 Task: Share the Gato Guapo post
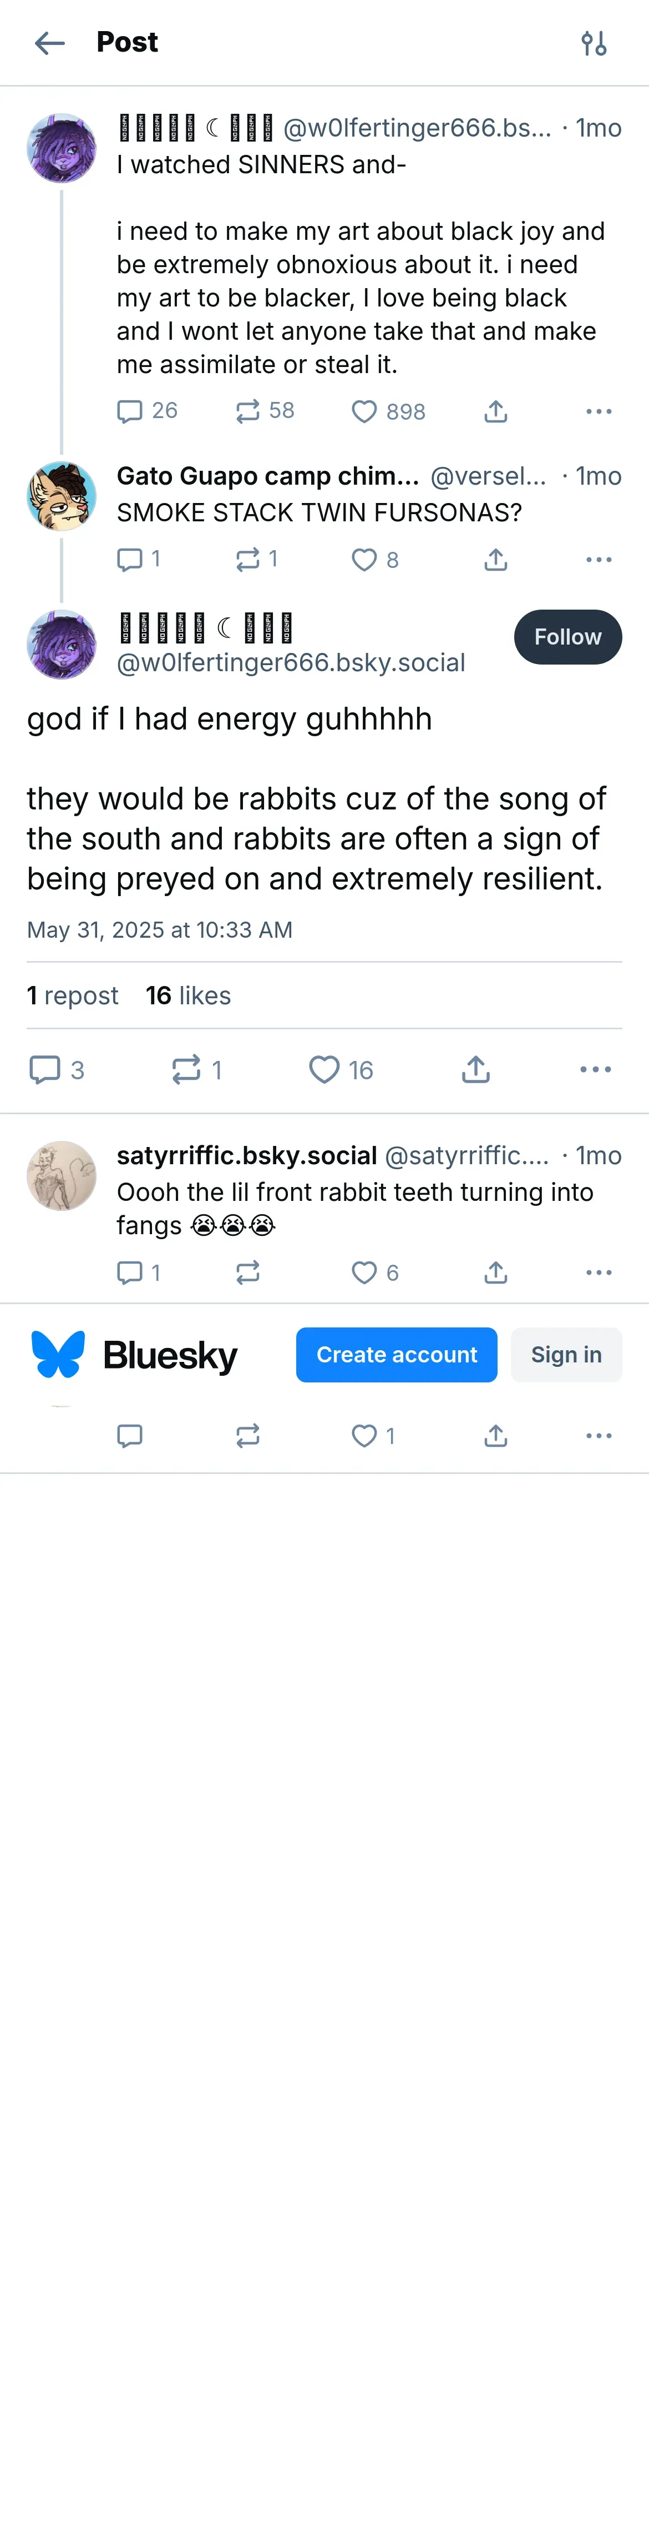(x=496, y=560)
